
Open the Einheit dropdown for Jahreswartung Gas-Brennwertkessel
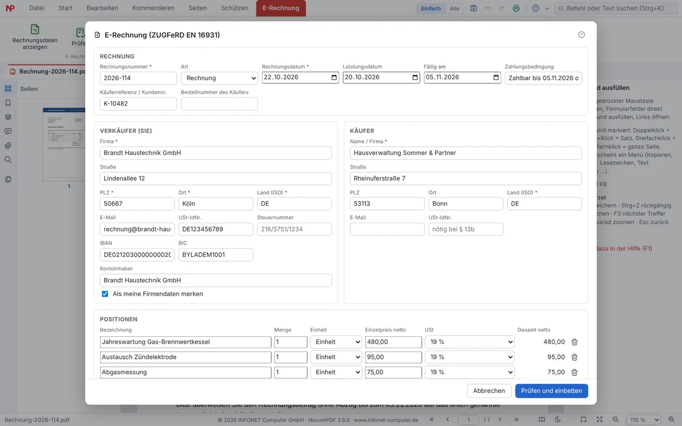pyautogui.click(x=336, y=342)
